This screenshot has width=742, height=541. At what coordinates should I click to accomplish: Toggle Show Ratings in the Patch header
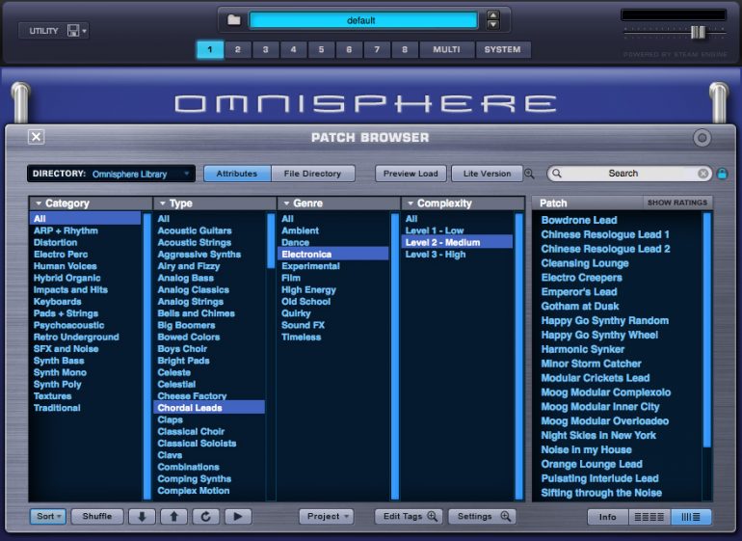coord(677,203)
